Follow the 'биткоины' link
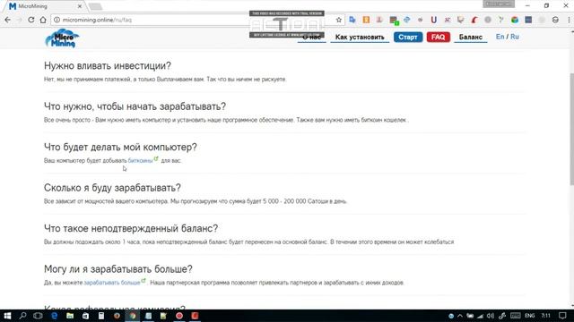This screenshot has width=574, height=322. click(140, 161)
